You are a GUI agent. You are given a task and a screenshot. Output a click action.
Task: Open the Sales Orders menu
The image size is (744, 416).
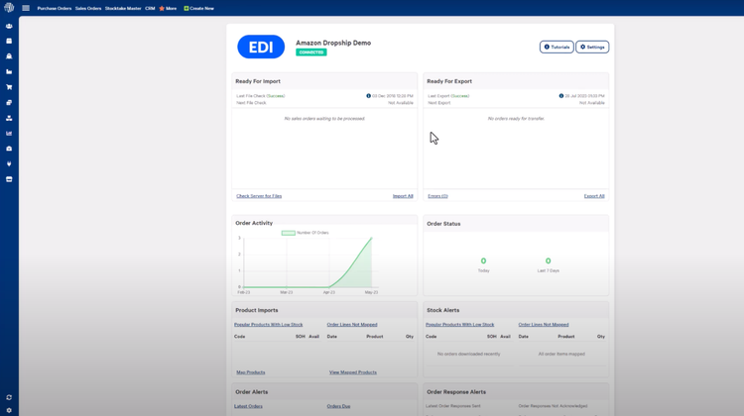click(x=88, y=8)
